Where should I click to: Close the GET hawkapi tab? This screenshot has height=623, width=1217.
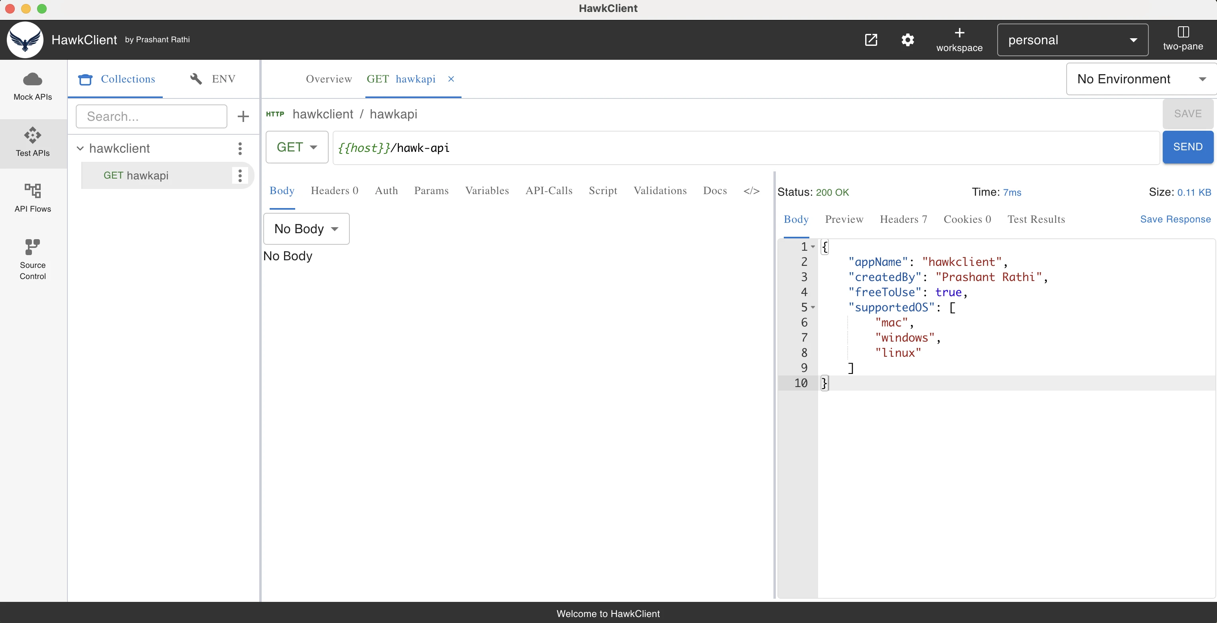click(451, 79)
